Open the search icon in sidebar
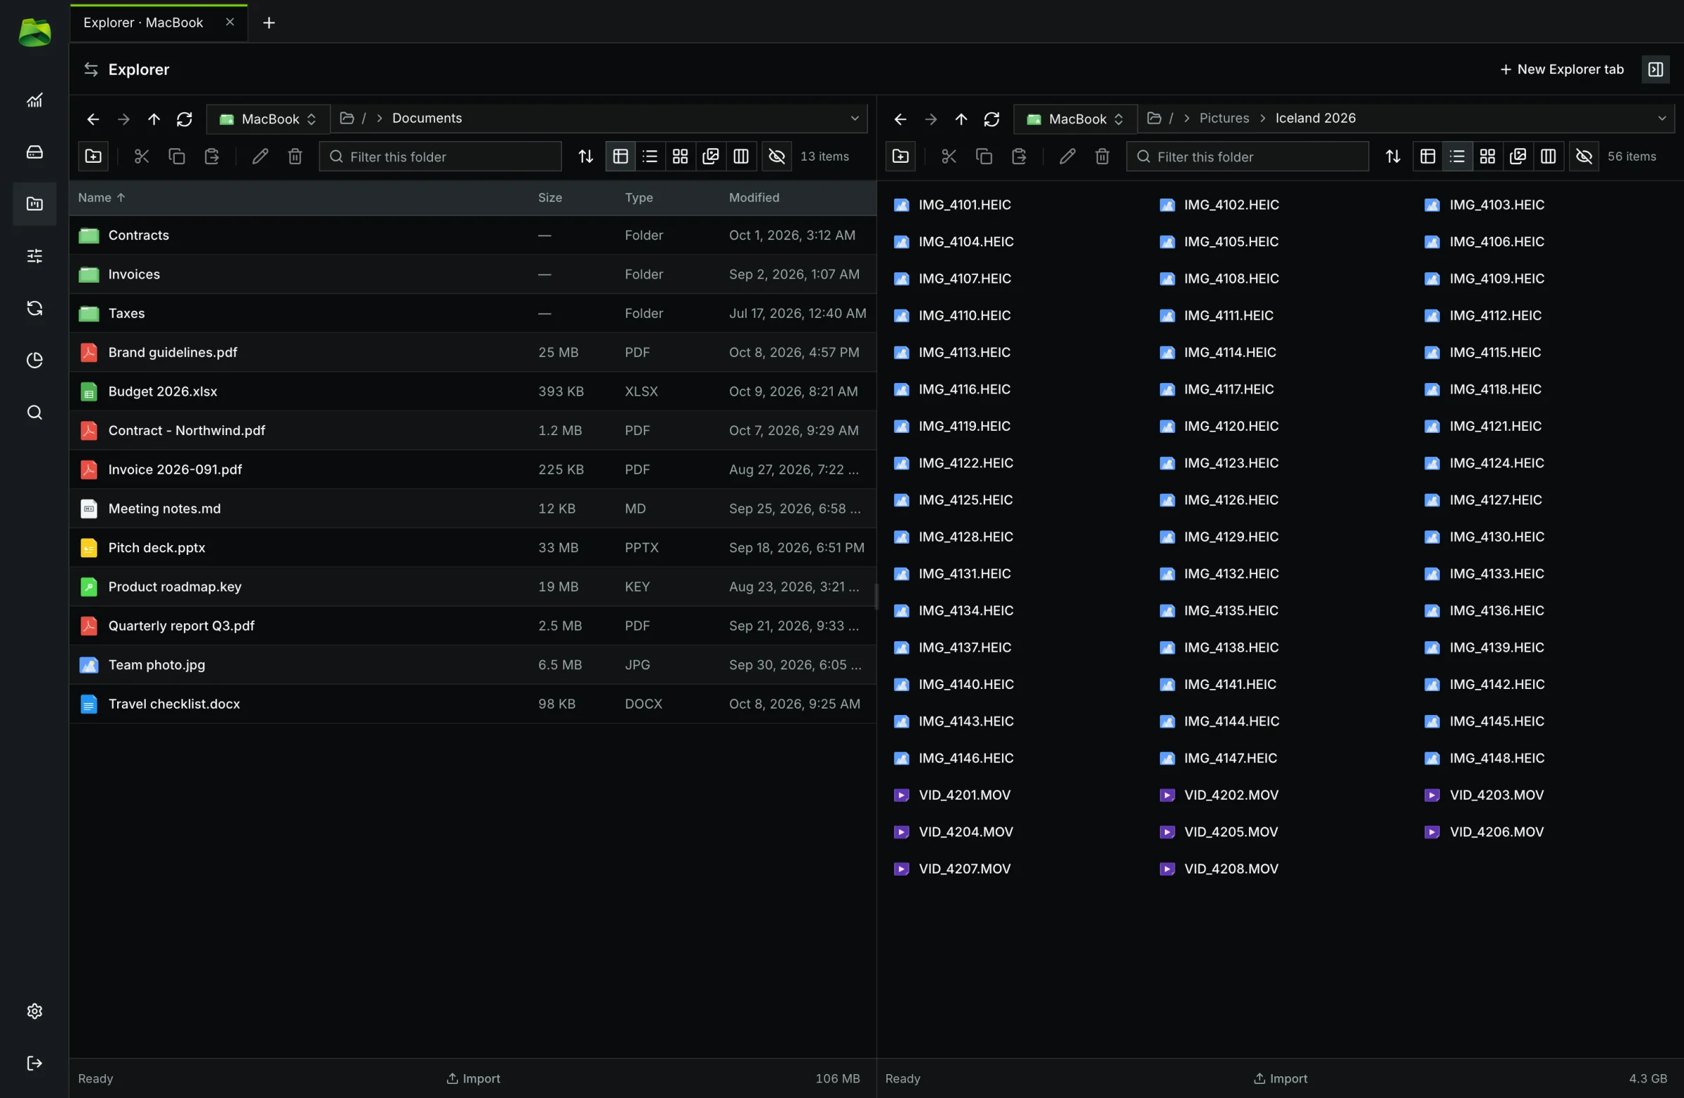 (x=34, y=413)
